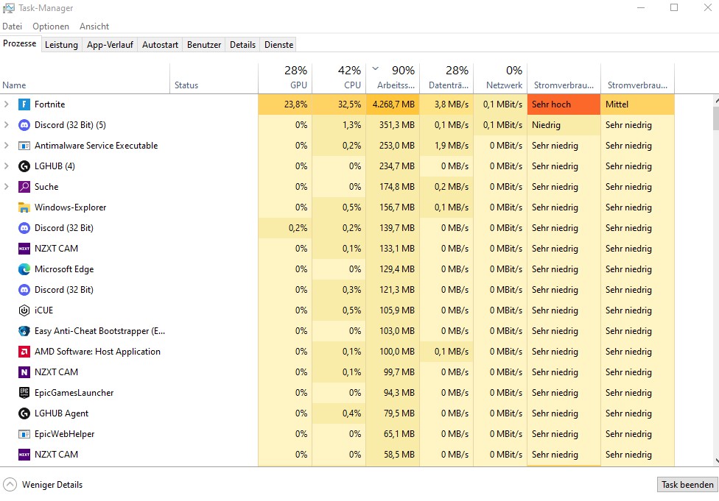The image size is (719, 501).
Task: Click the Microsoft Edge icon
Action: tap(24, 269)
